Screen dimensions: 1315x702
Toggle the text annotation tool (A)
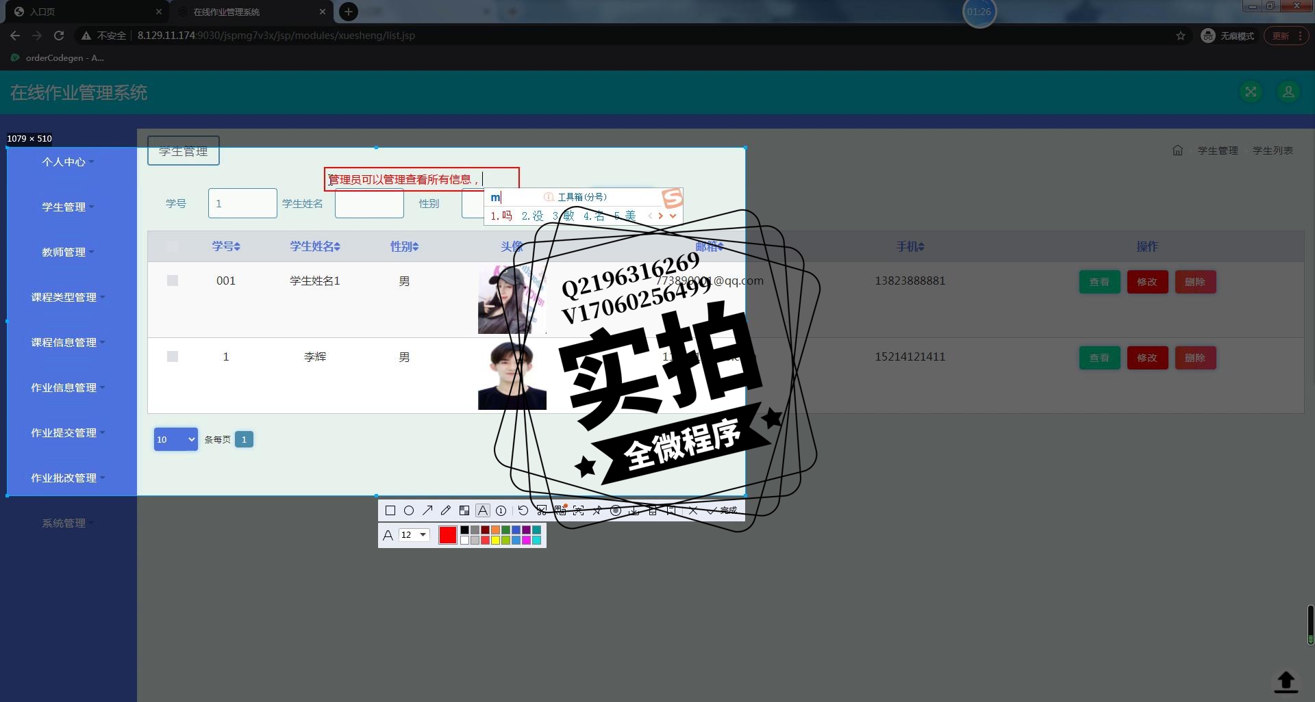(483, 510)
